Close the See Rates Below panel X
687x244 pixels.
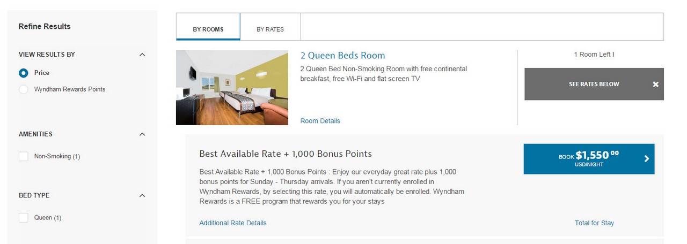point(655,85)
